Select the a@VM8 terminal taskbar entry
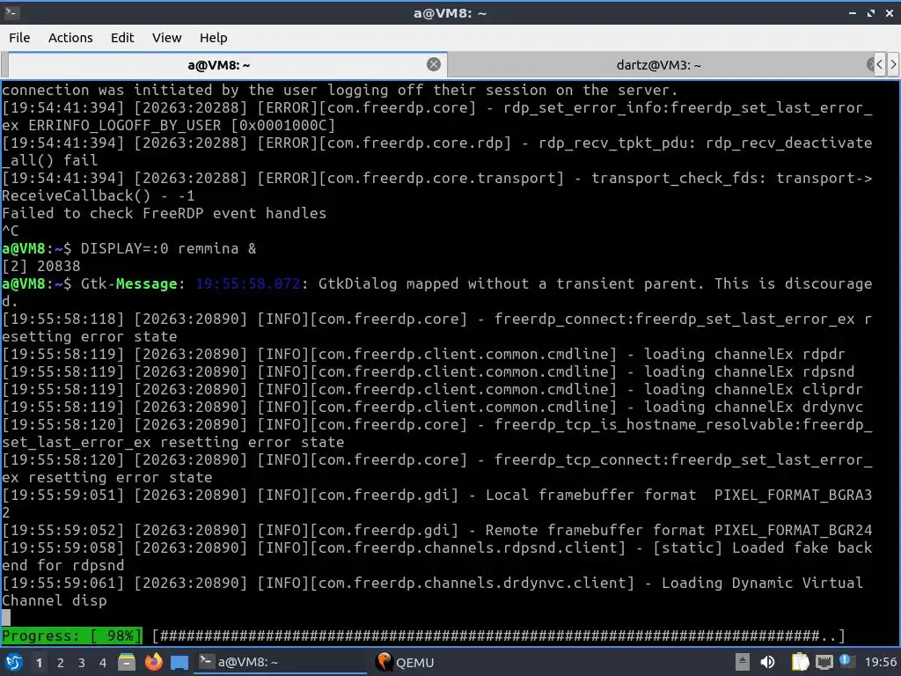The width and height of the screenshot is (901, 676). click(281, 662)
